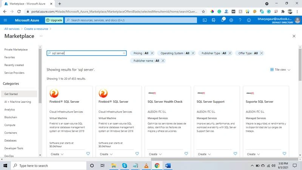Viewport: 302px width, 170px height.
Task: Focus the Azure global search bar
Action: tap(131, 20)
